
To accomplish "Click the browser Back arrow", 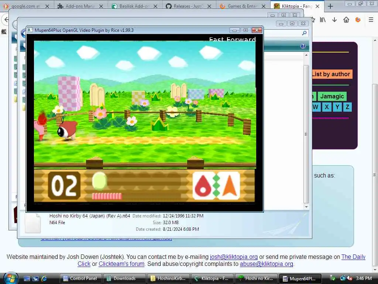I will [6, 20].
